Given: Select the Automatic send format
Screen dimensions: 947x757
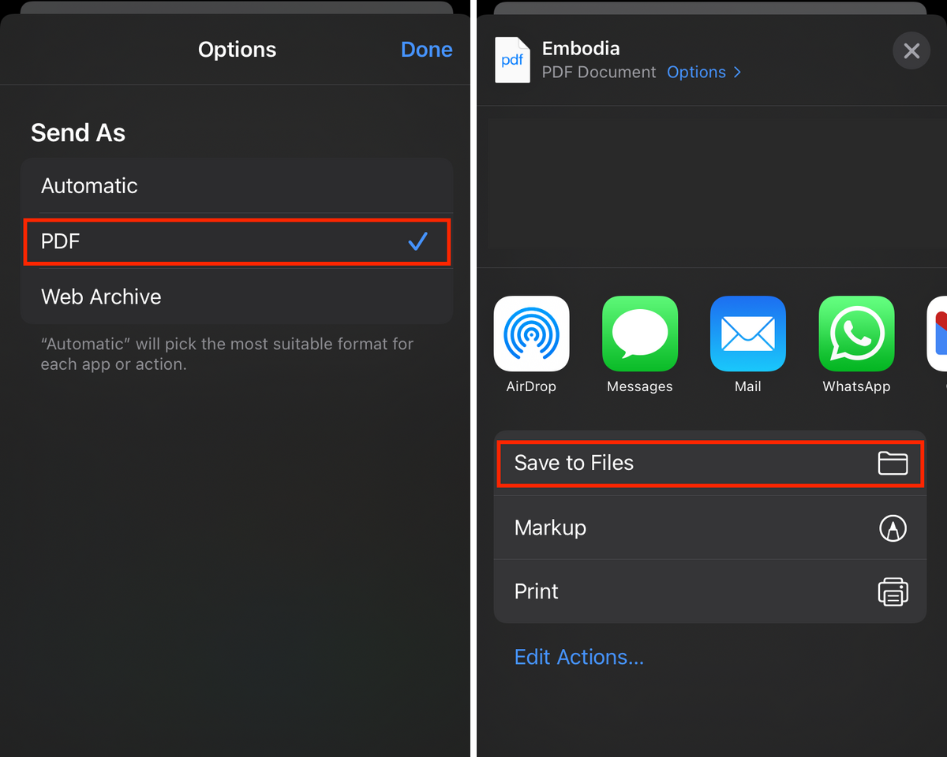Looking at the screenshot, I should [x=237, y=185].
